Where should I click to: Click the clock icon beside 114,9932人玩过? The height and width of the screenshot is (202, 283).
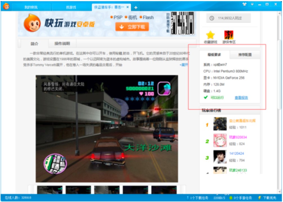tap(212, 18)
